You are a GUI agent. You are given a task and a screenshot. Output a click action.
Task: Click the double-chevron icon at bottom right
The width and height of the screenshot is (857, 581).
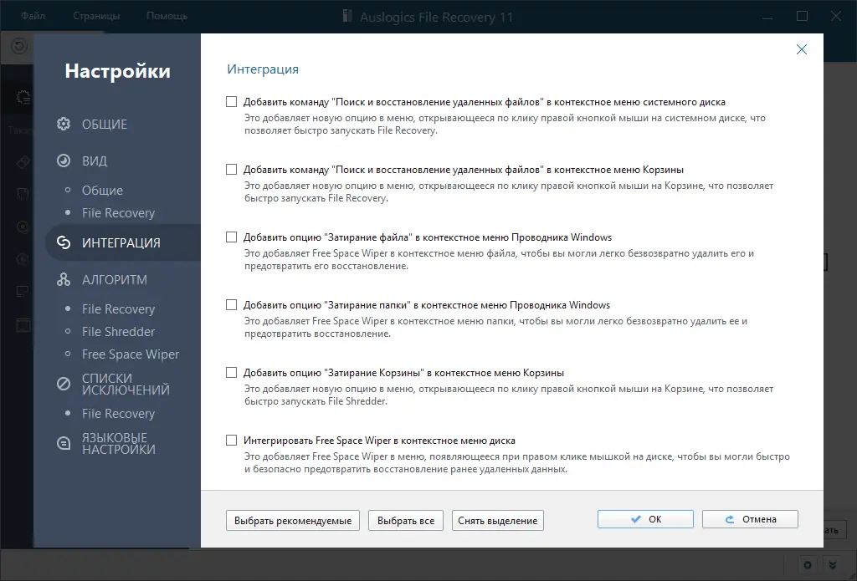click(x=833, y=565)
